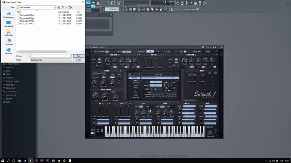Viewport: 291px width, 163px height.
Task: Toggle the Solo switch in Sylenth1
Action: tap(172, 51)
